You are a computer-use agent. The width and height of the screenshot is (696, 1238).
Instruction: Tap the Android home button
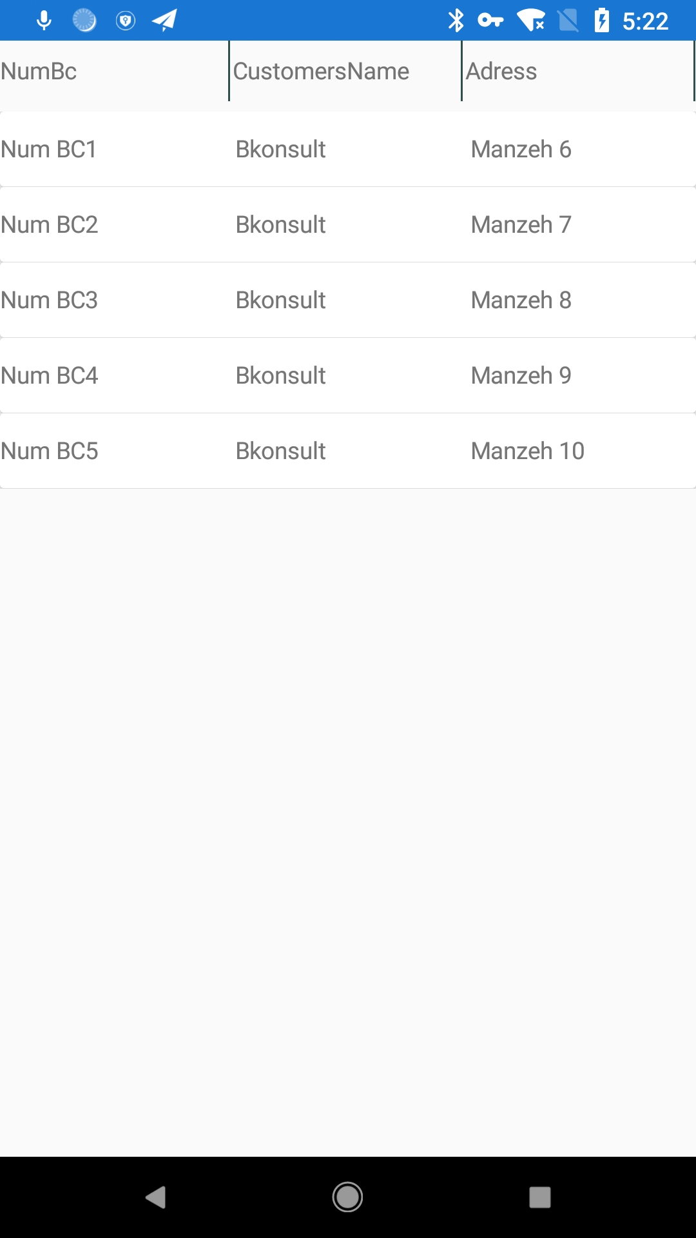(347, 1197)
